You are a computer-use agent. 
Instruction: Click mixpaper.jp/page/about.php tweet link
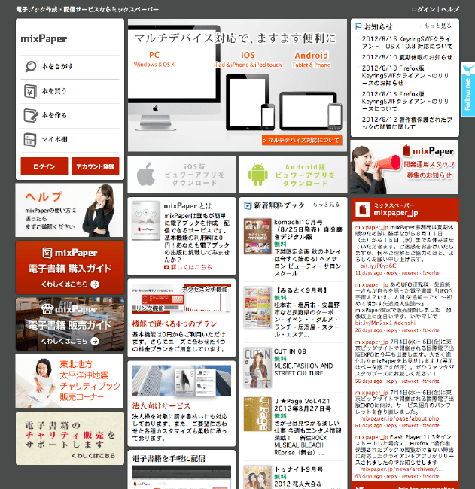[400, 418]
